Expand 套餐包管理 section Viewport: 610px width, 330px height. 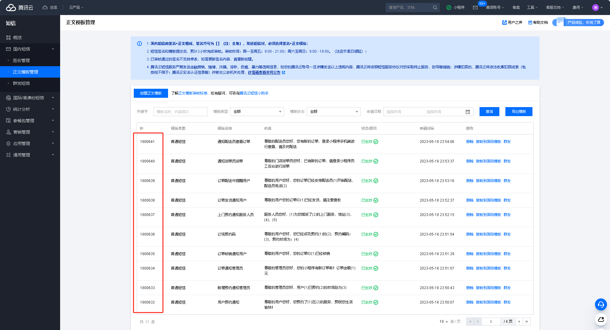[30, 121]
